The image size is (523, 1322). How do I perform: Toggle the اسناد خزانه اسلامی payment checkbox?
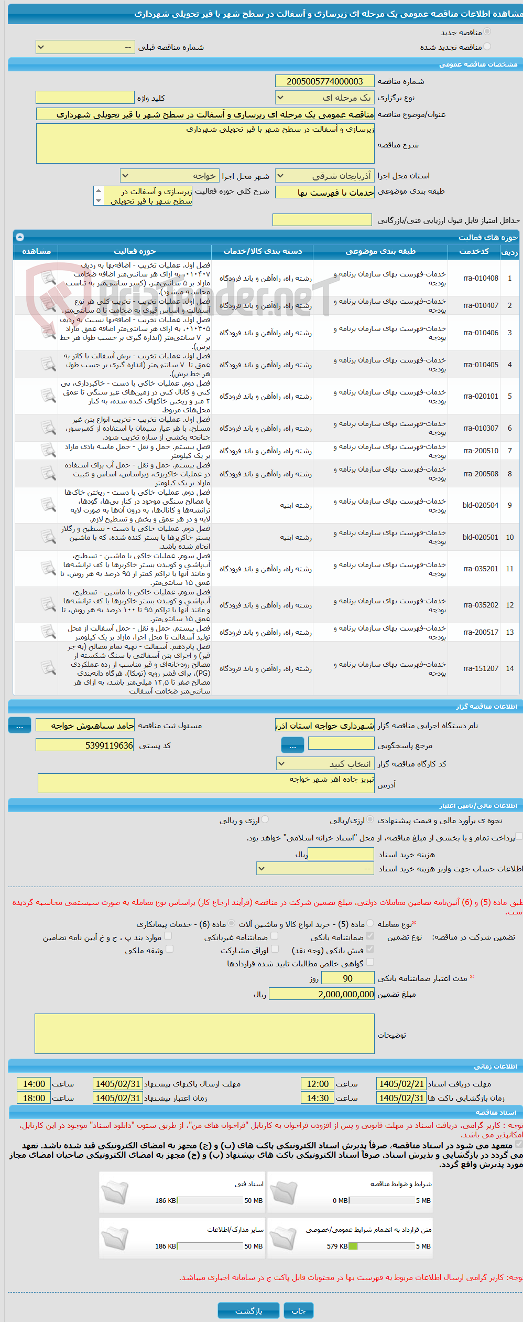pyautogui.click(x=519, y=837)
